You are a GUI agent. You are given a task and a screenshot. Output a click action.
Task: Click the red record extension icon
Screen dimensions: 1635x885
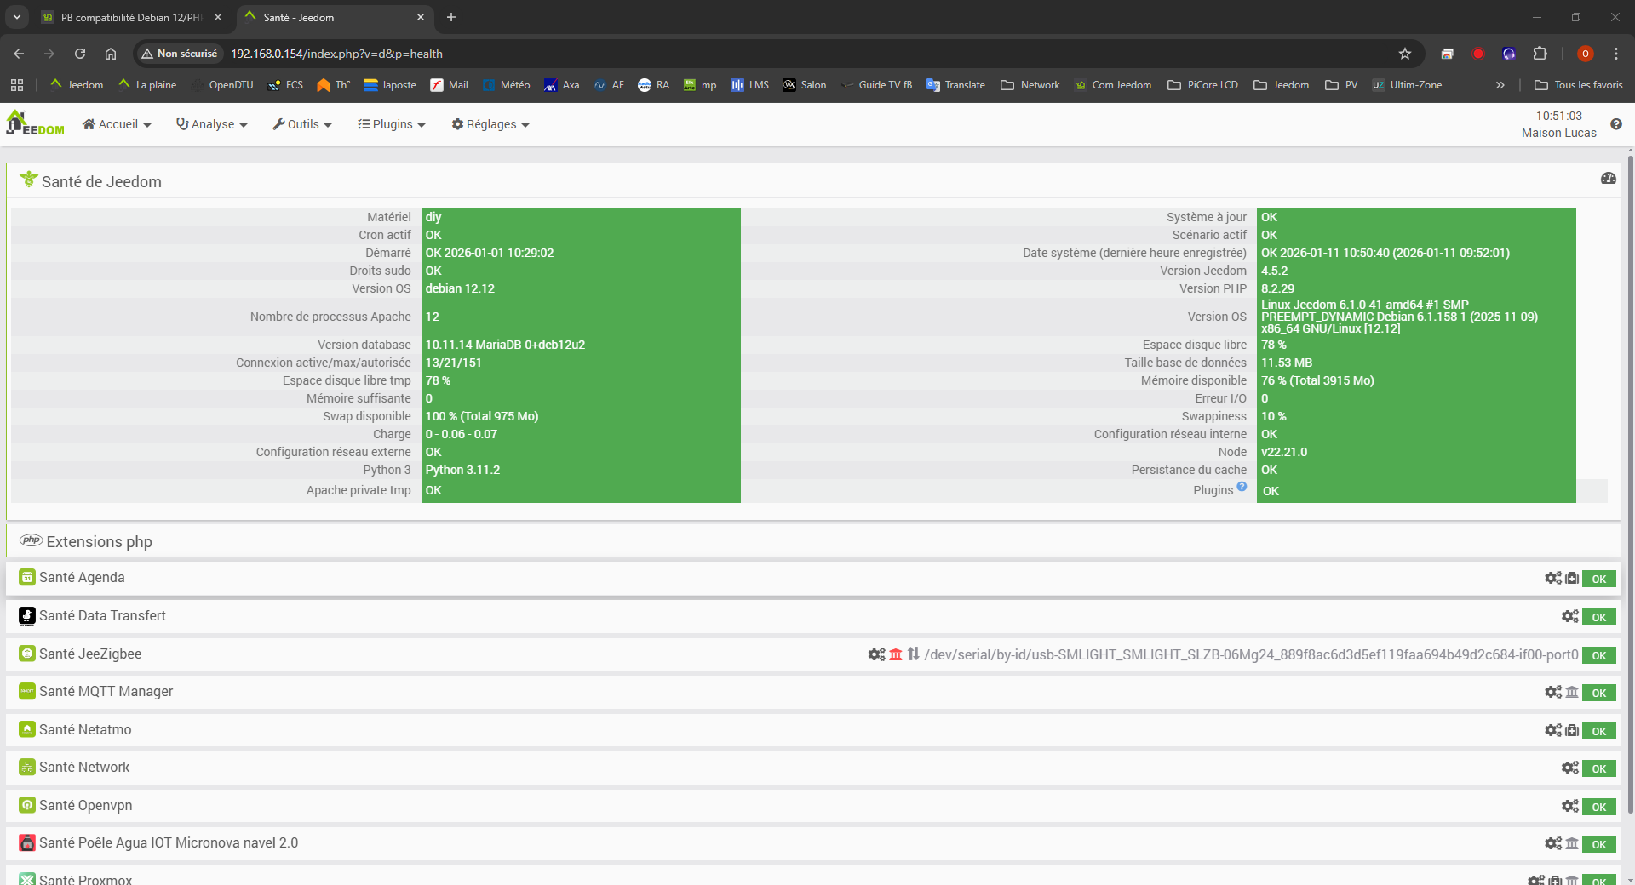coord(1477,54)
